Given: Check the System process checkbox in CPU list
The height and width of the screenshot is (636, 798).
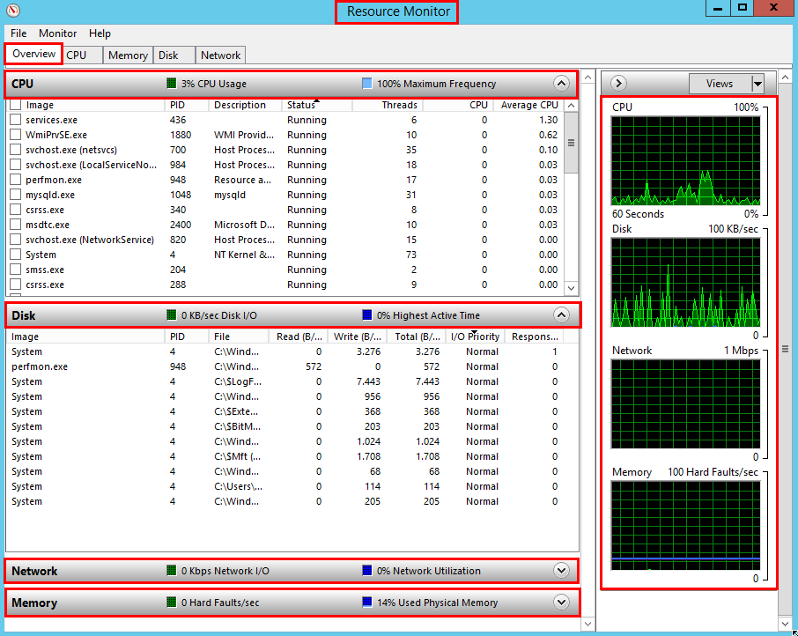Looking at the screenshot, I should [15, 255].
